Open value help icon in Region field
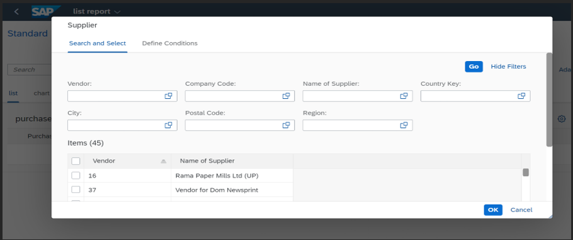Image resolution: width=573 pixels, height=240 pixels. pyautogui.click(x=404, y=125)
